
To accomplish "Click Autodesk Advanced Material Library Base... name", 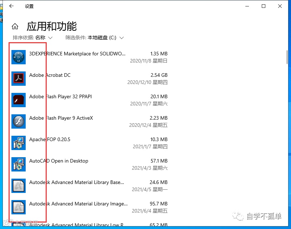I will 77,182.
